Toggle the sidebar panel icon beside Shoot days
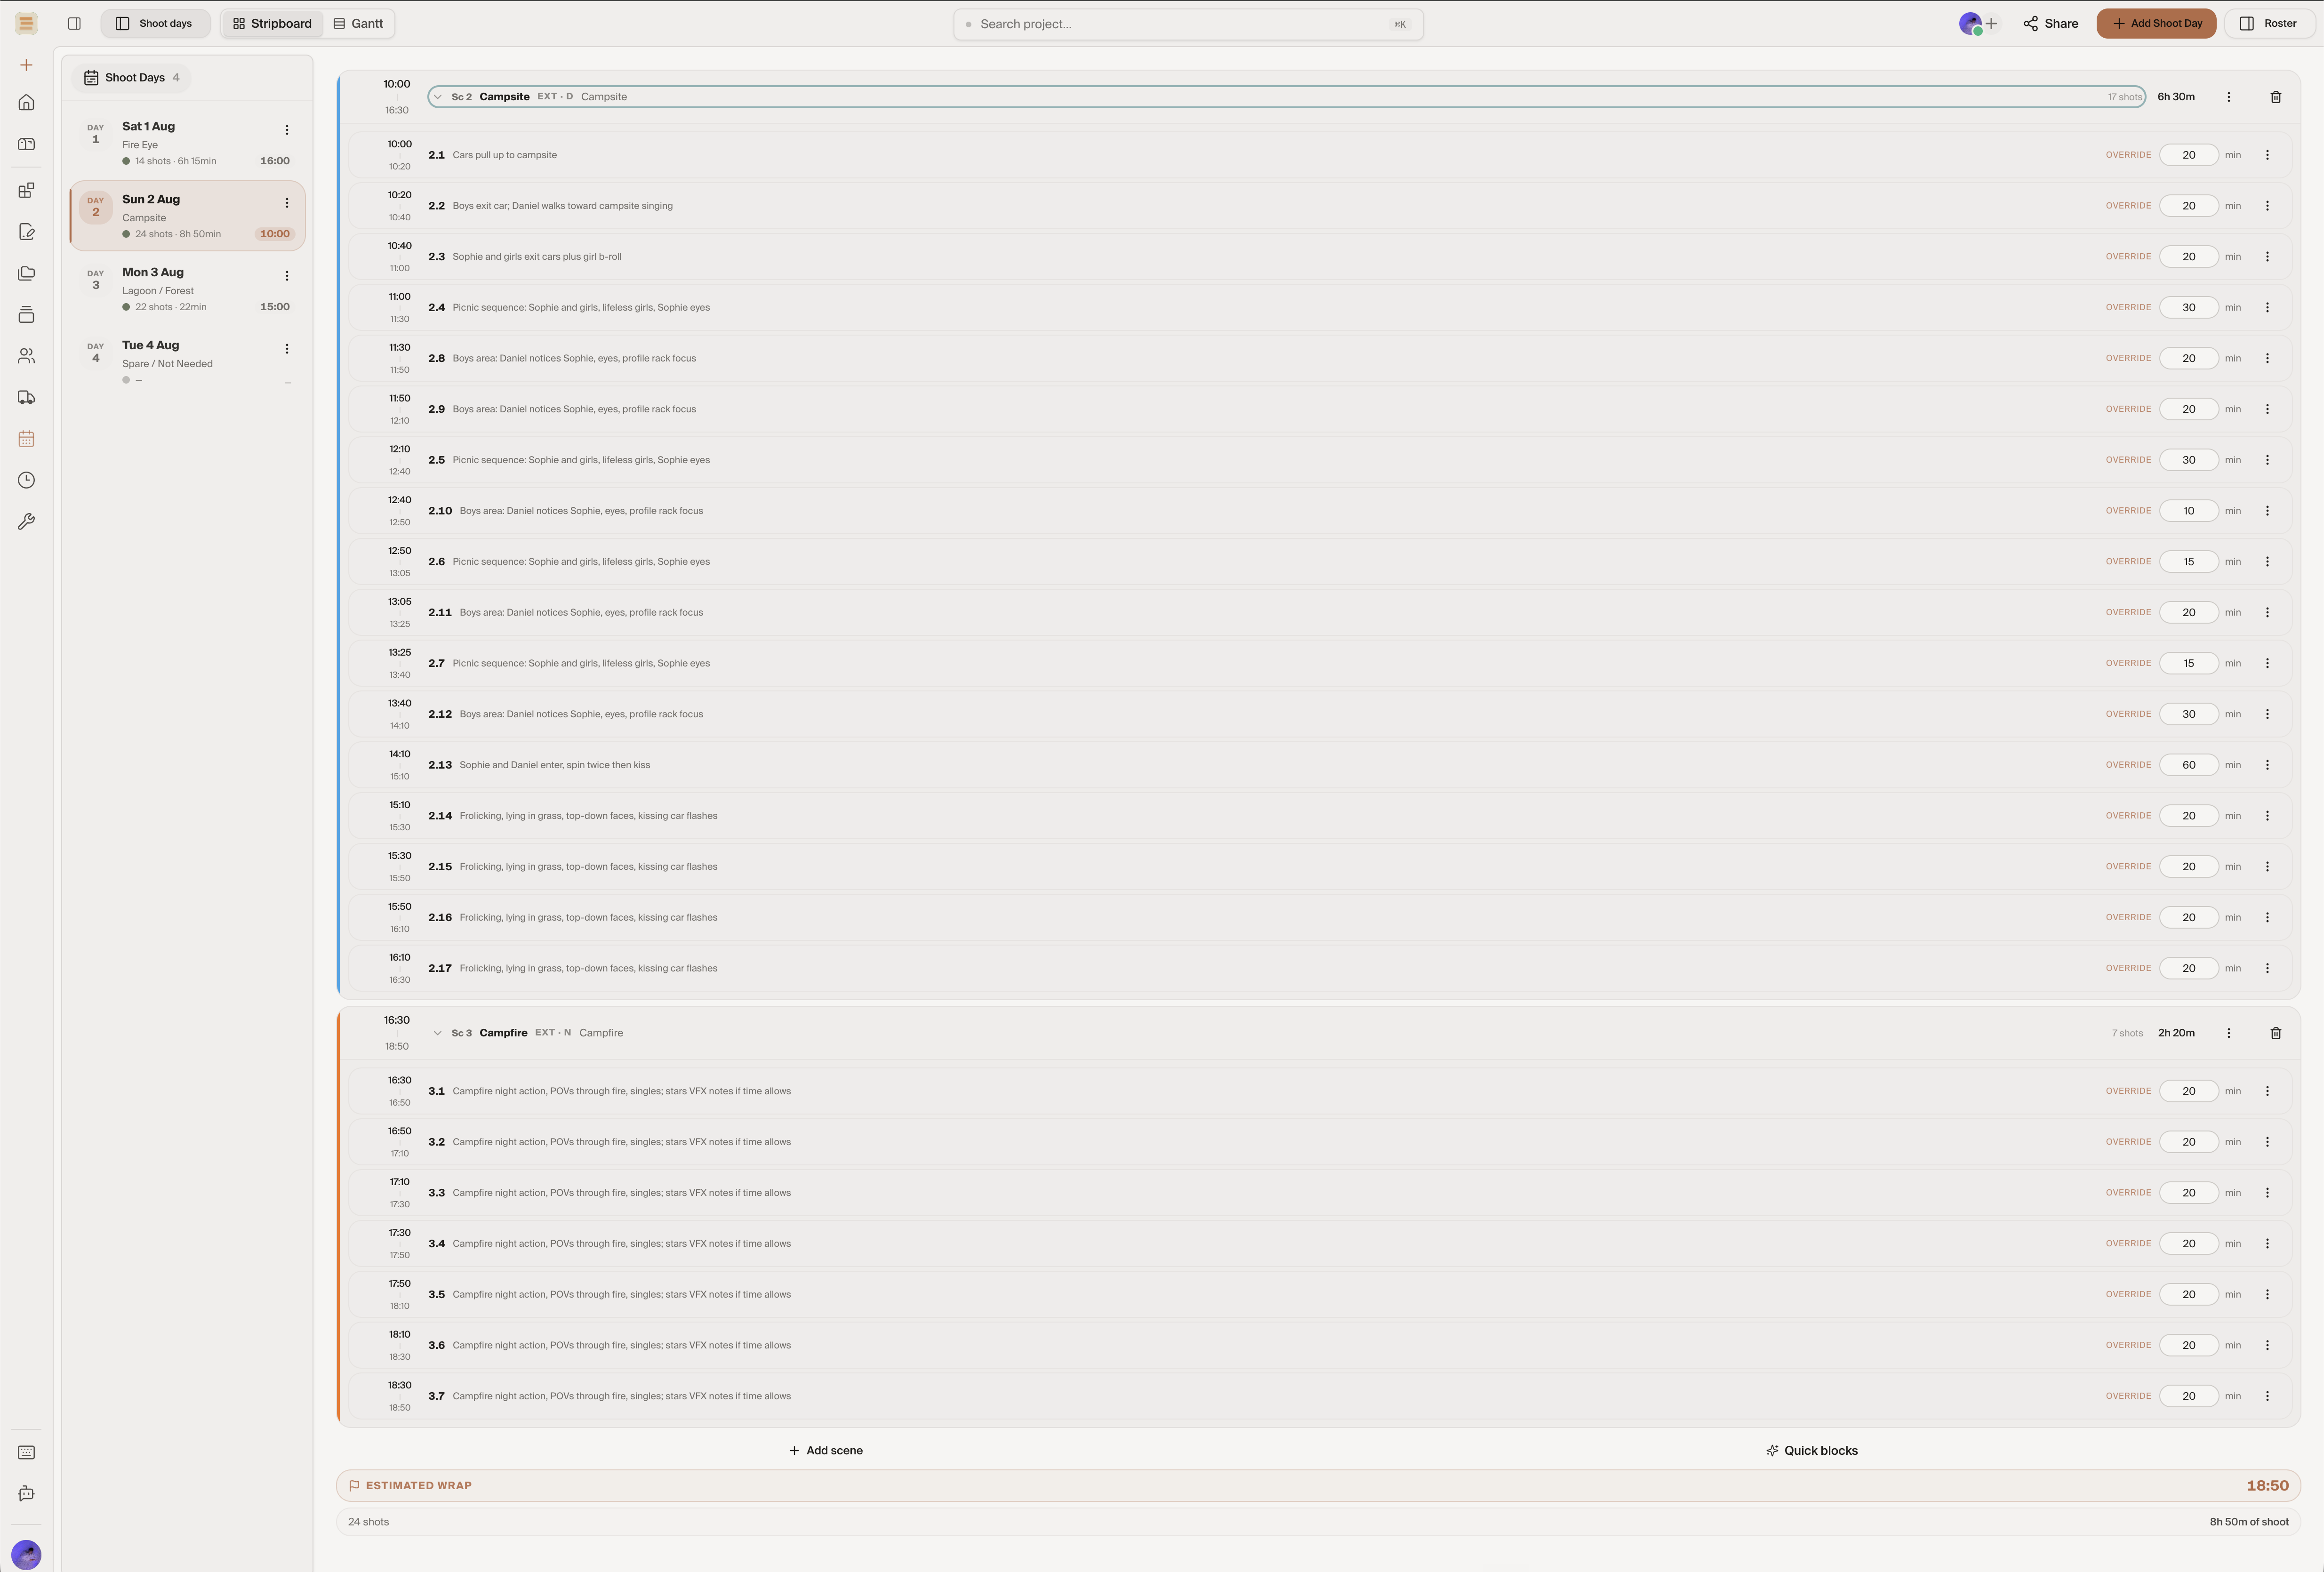The image size is (2324, 1572). click(74, 23)
